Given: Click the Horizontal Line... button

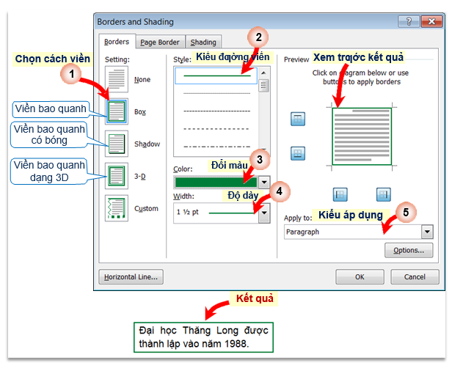Looking at the screenshot, I should [131, 277].
